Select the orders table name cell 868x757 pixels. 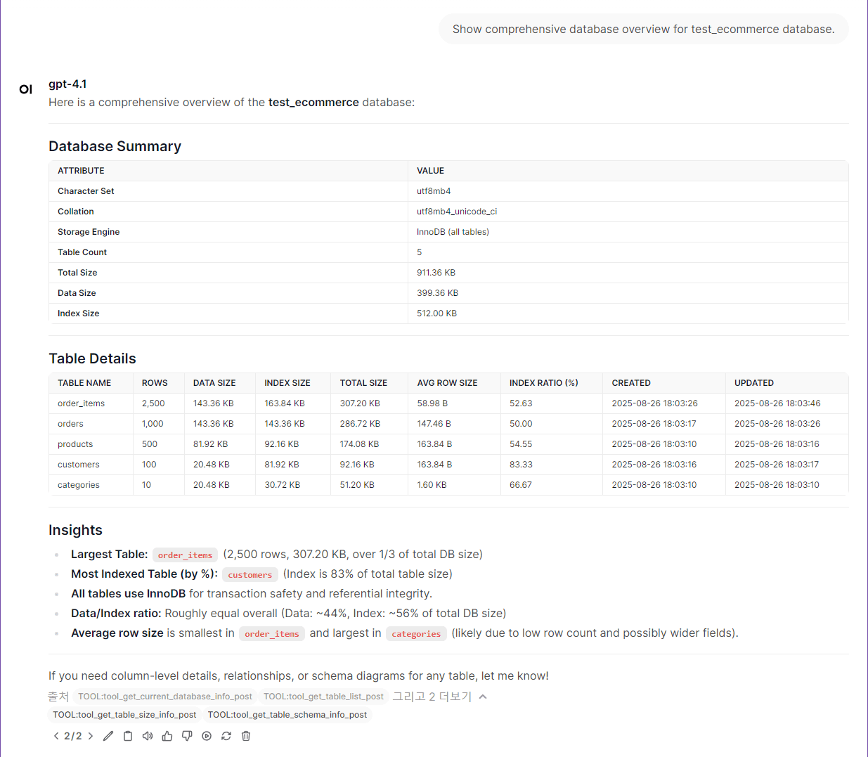click(91, 424)
